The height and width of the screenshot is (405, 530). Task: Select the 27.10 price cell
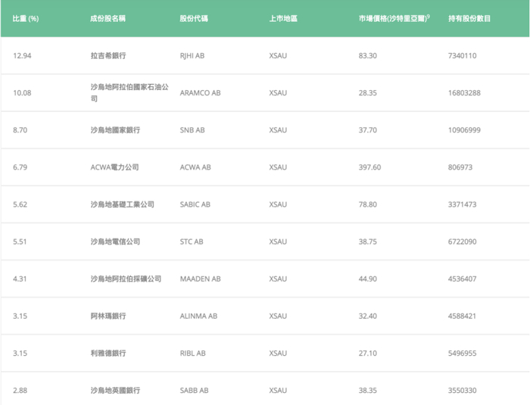tap(368, 354)
